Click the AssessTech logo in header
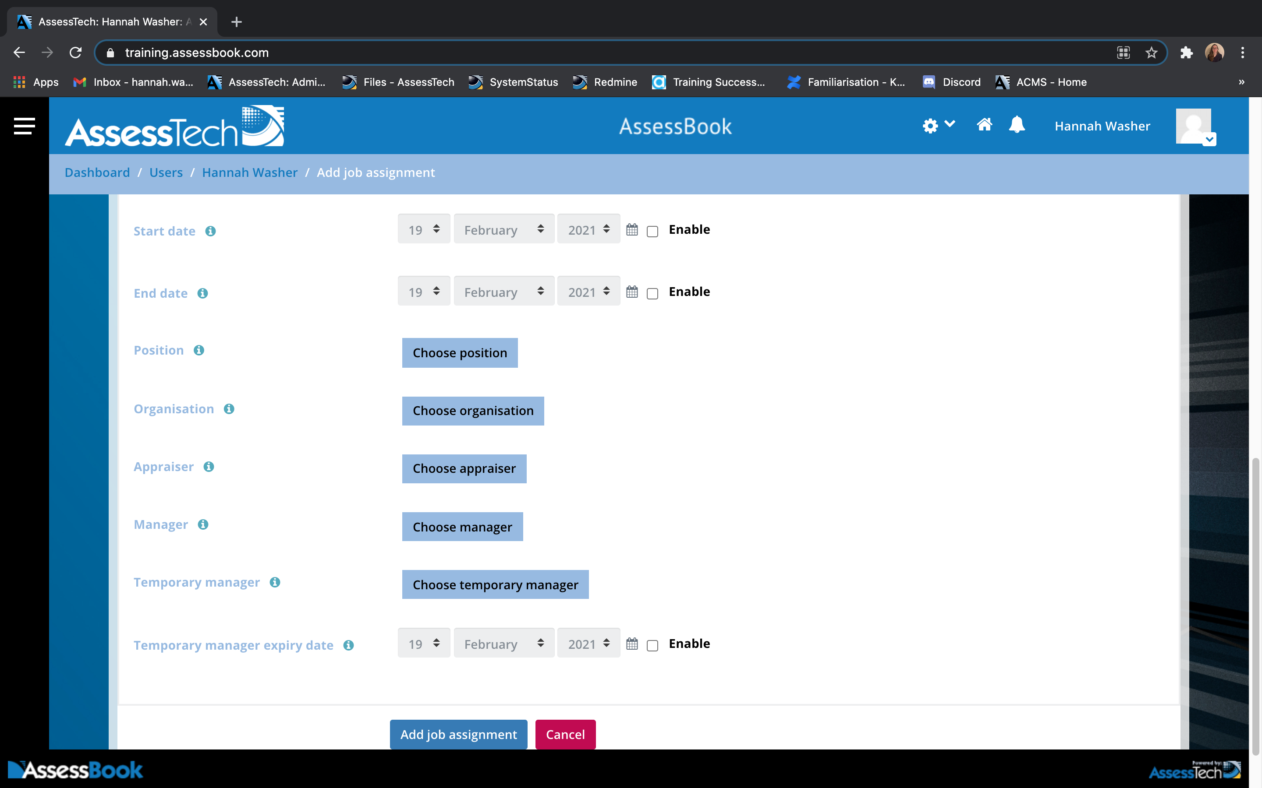This screenshot has width=1262, height=788. point(174,126)
